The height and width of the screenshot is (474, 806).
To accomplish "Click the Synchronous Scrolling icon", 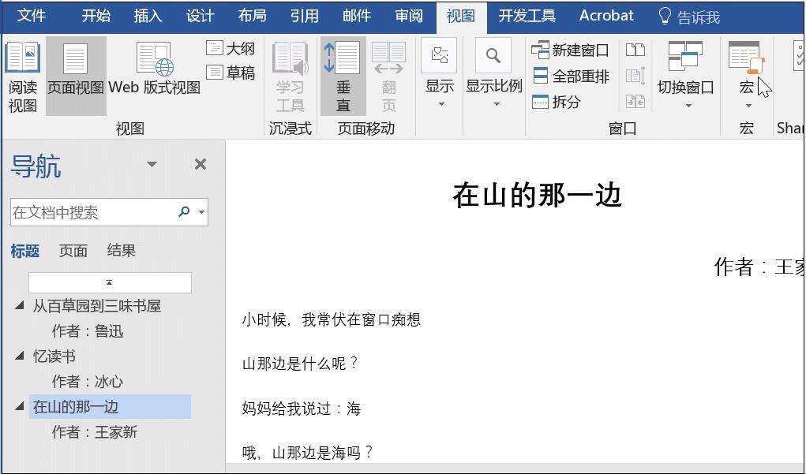I will pyautogui.click(x=635, y=76).
